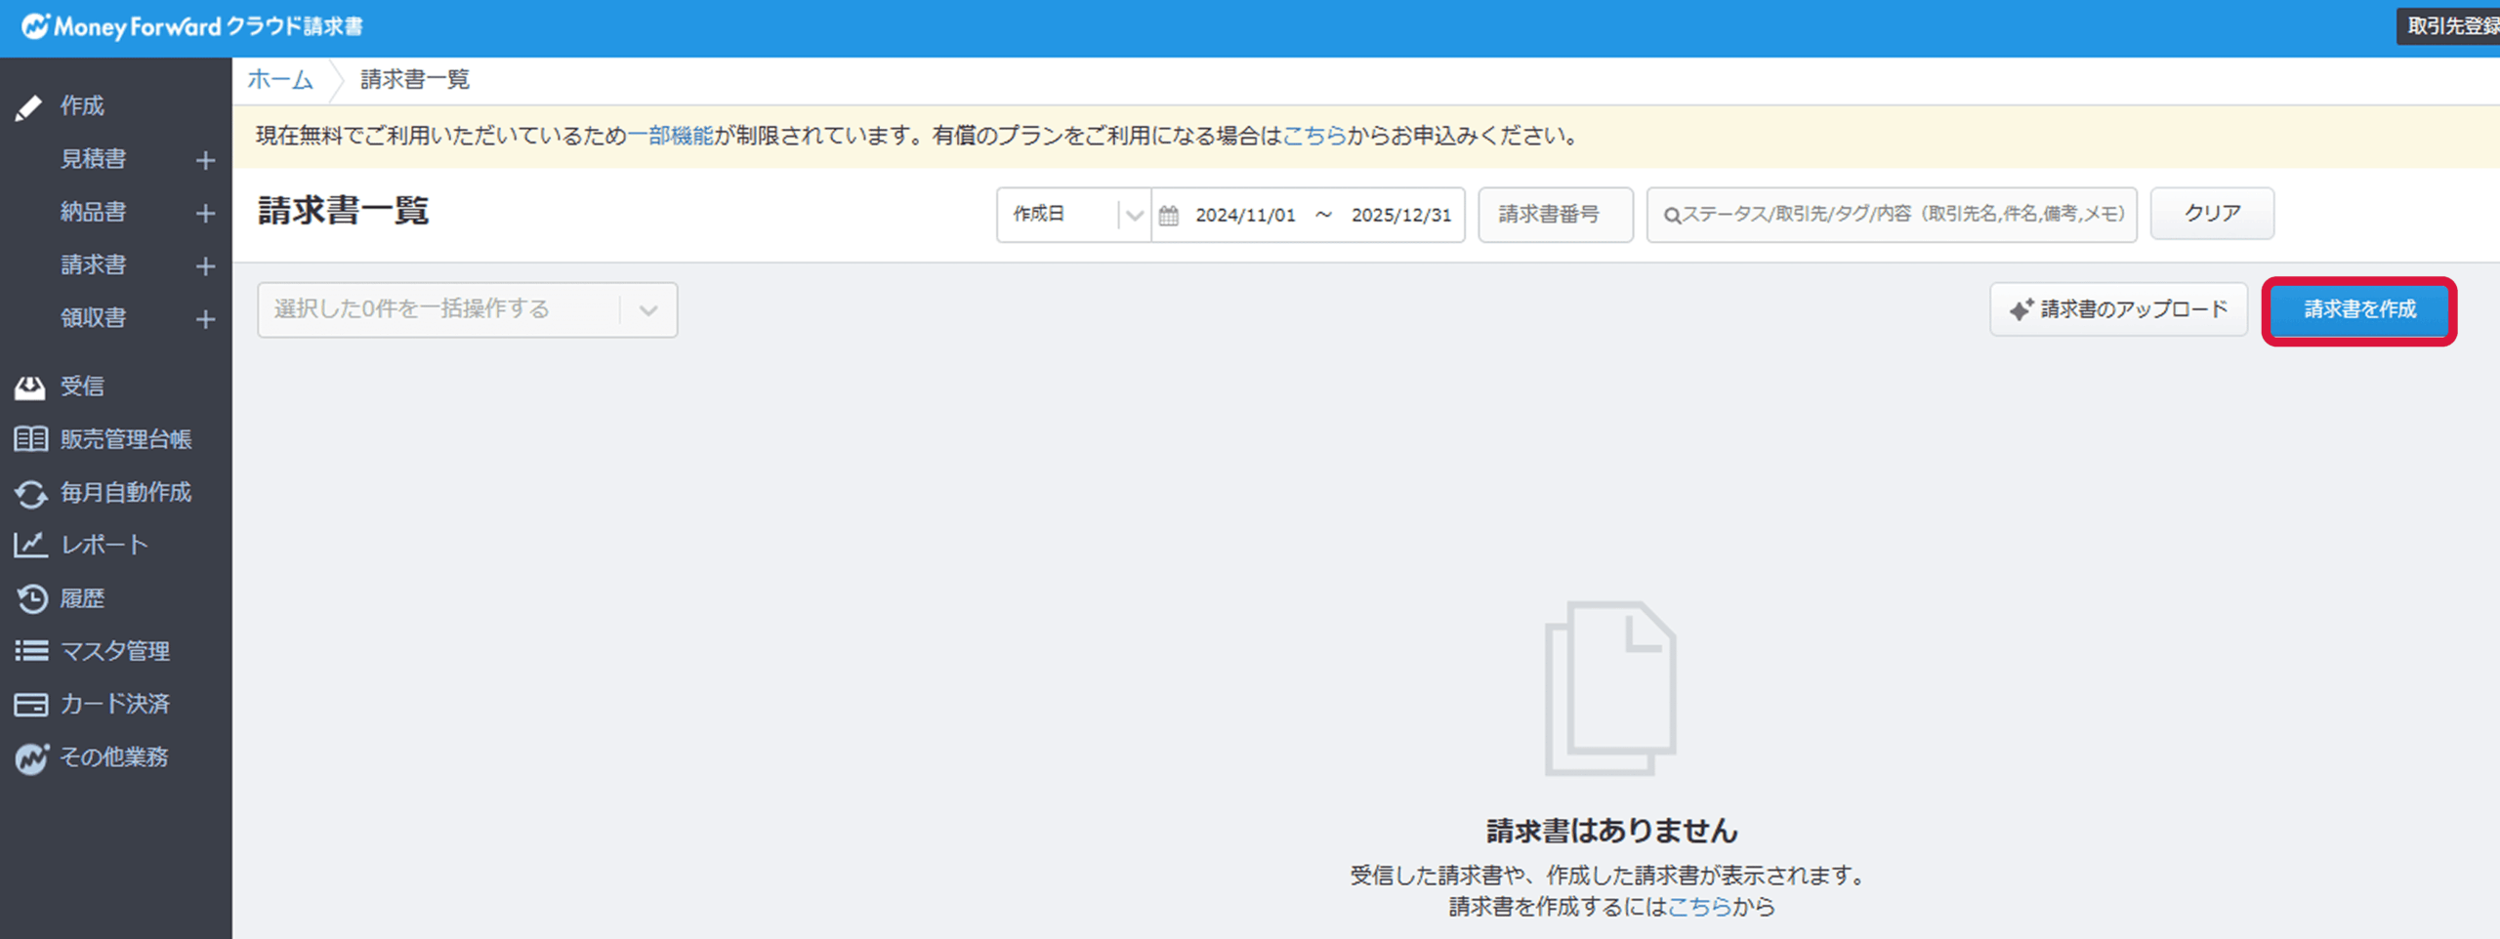
Task: Click the 請求書番号 input field
Action: coord(1556,215)
